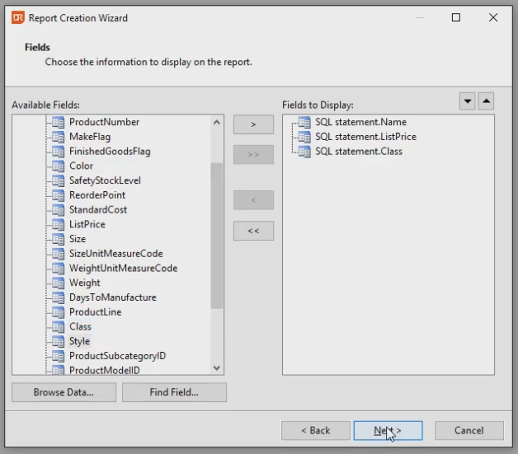Click the icon beside SQL statement.ListPrice

coord(304,137)
